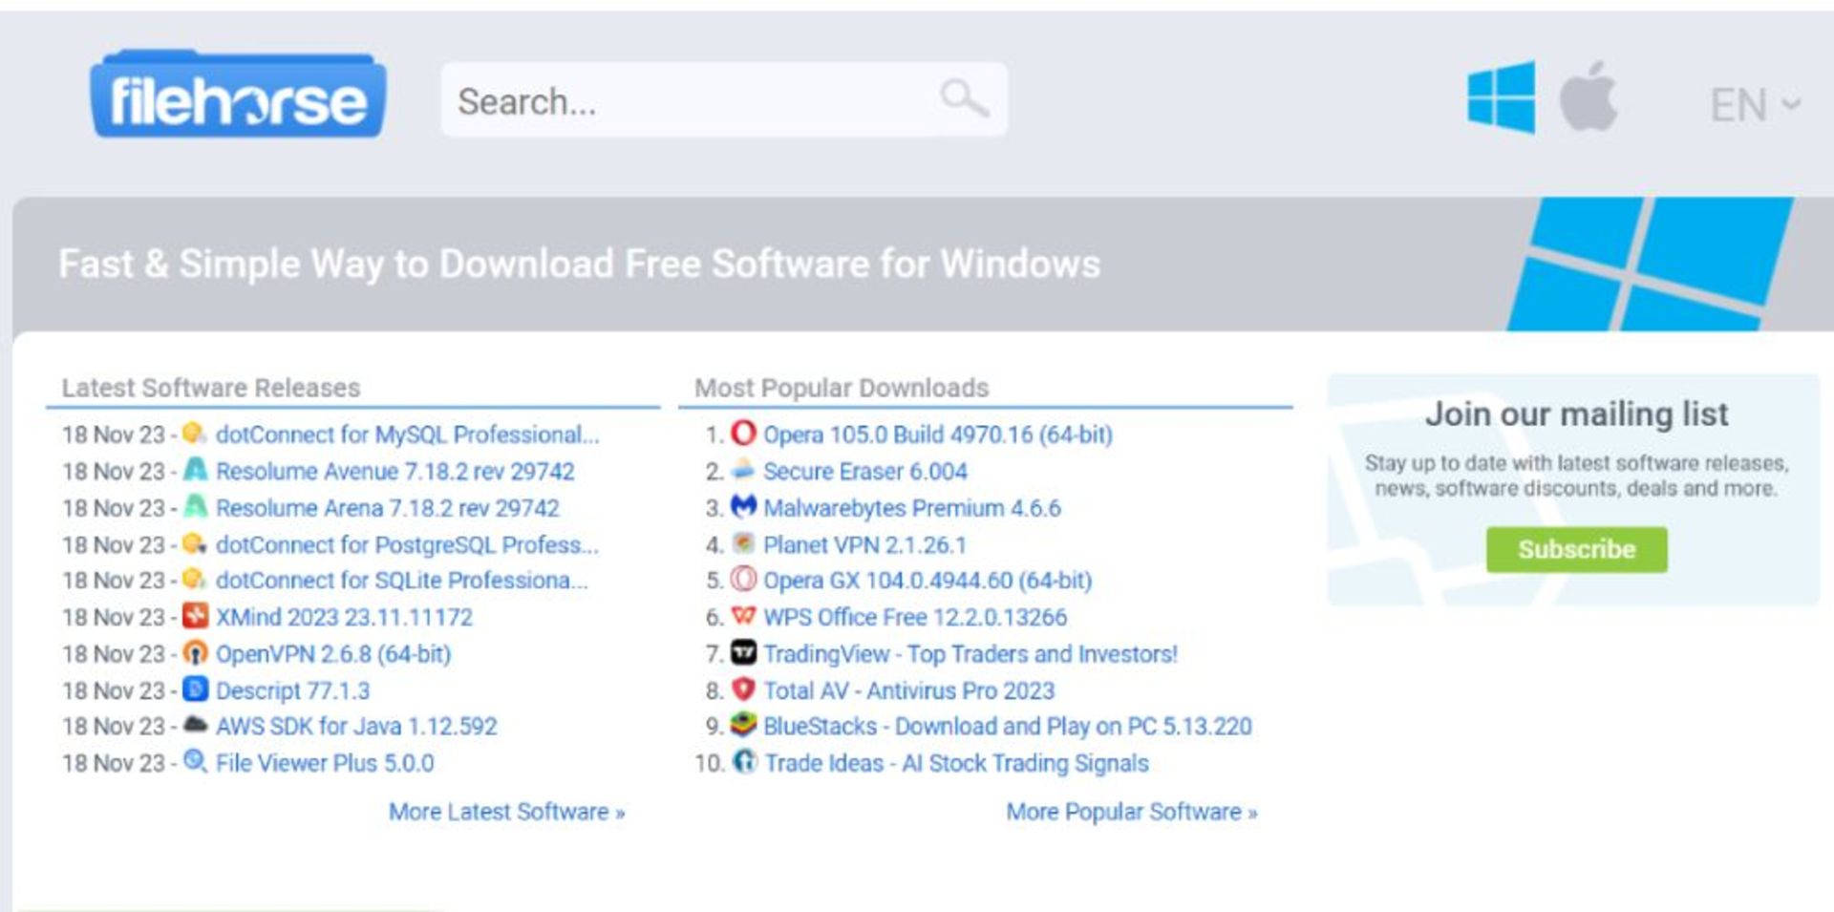Viewport: 1834px width, 912px height.
Task: Open the More Latest Software link
Action: pyautogui.click(x=506, y=812)
